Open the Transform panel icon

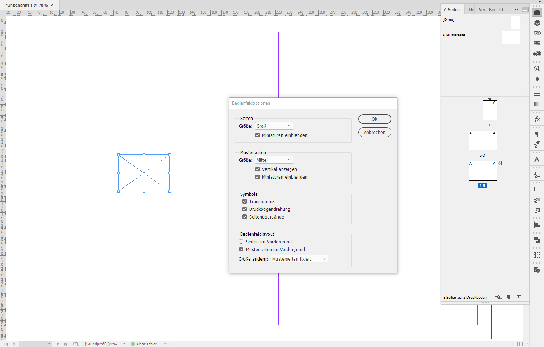(x=537, y=255)
